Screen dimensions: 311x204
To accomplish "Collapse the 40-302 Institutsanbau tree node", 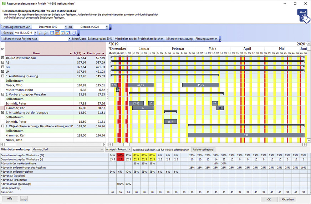I will pos(2,57).
